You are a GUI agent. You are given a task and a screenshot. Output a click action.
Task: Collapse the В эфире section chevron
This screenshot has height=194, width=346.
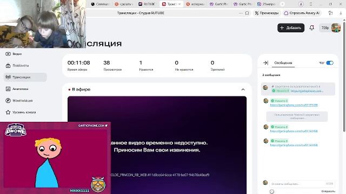(x=243, y=89)
